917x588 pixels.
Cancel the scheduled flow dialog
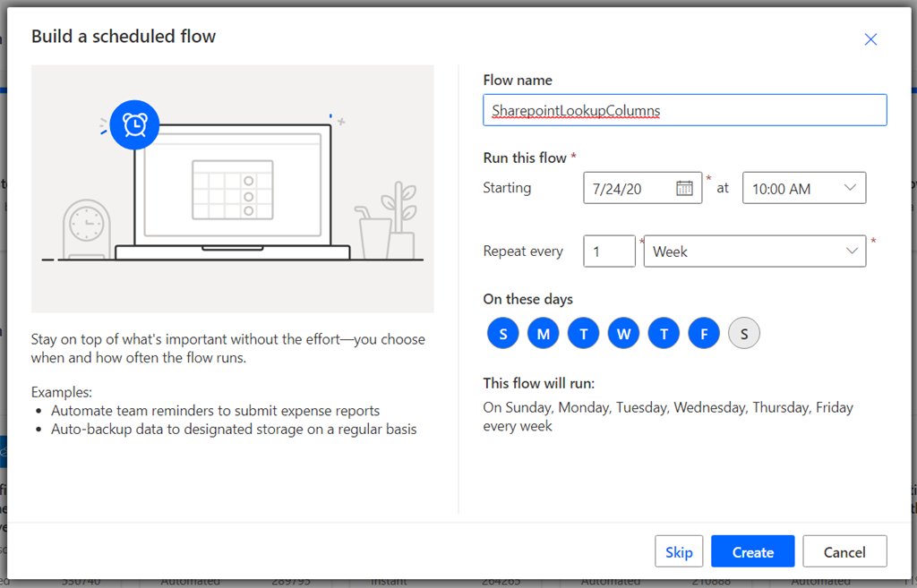click(844, 552)
